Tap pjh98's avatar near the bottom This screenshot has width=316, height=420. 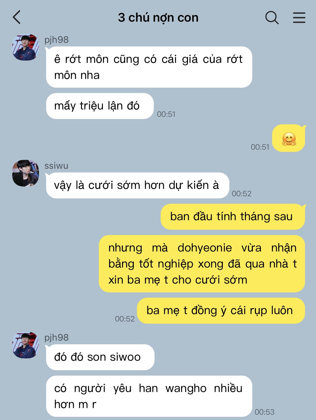point(25,345)
